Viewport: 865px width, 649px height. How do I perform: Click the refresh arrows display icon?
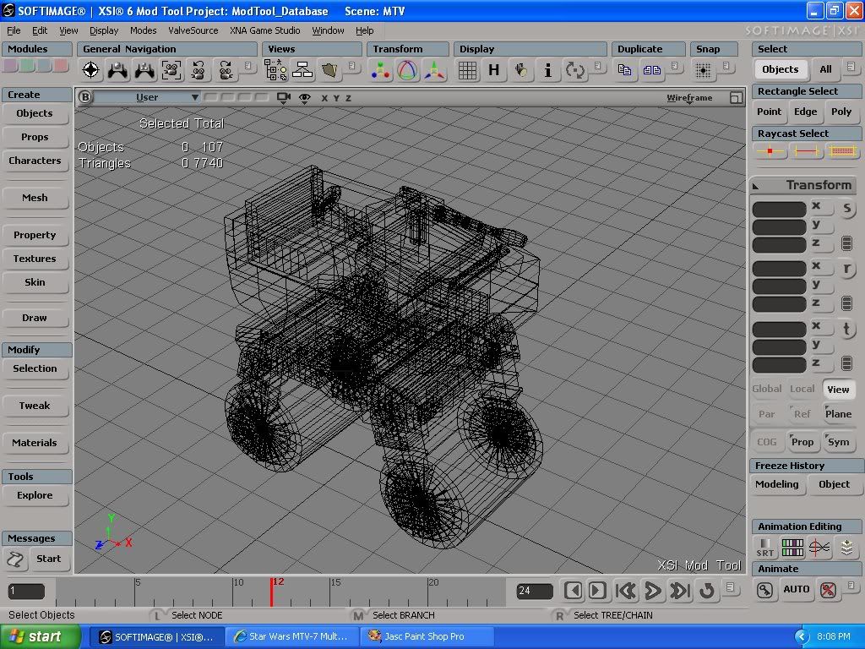574,70
